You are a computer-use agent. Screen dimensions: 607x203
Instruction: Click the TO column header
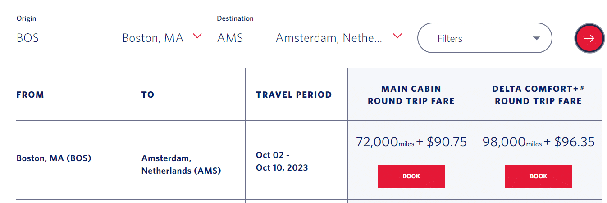point(148,95)
